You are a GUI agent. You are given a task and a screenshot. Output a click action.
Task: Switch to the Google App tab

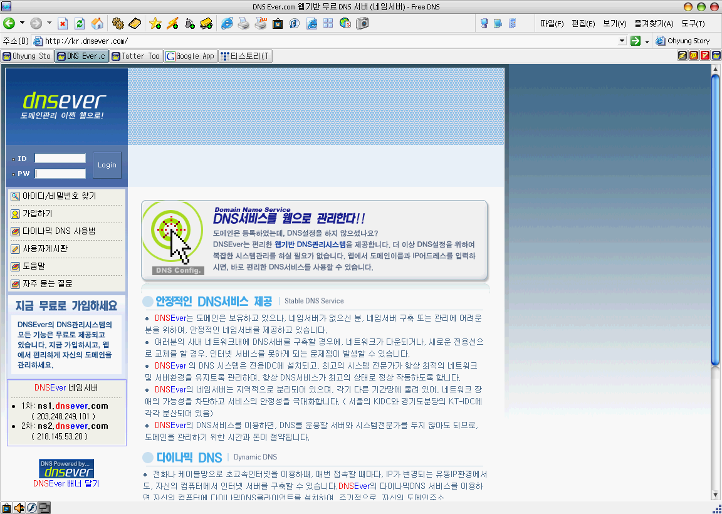click(x=191, y=56)
